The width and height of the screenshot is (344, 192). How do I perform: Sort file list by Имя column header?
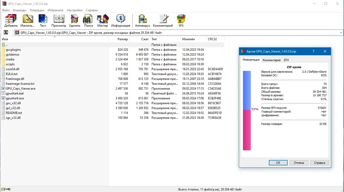55,39
